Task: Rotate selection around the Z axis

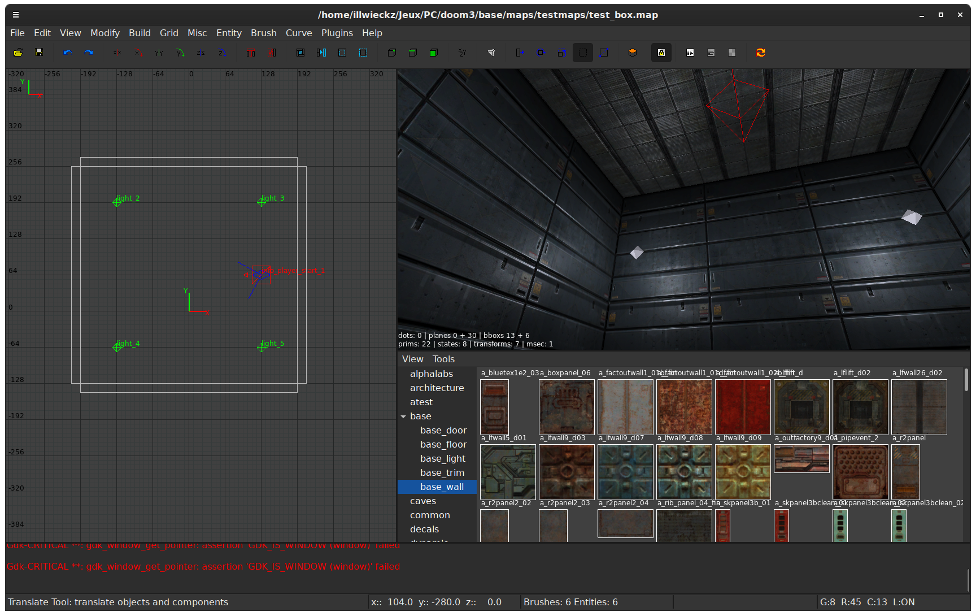Action: pyautogui.click(x=221, y=53)
